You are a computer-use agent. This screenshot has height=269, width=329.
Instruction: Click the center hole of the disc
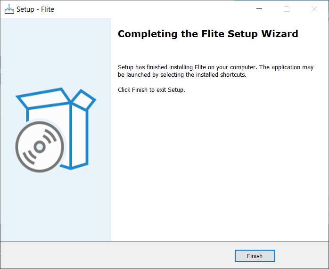point(40,147)
